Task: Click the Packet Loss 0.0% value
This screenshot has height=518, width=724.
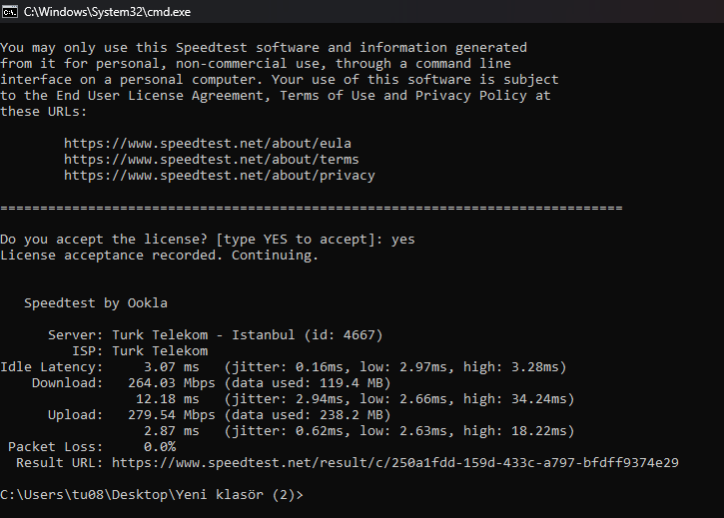Action: point(160,446)
